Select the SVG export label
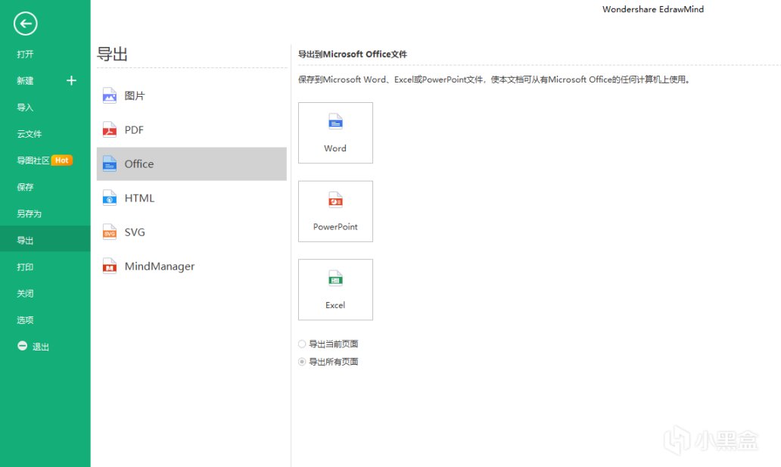This screenshot has height=467, width=781. point(135,232)
